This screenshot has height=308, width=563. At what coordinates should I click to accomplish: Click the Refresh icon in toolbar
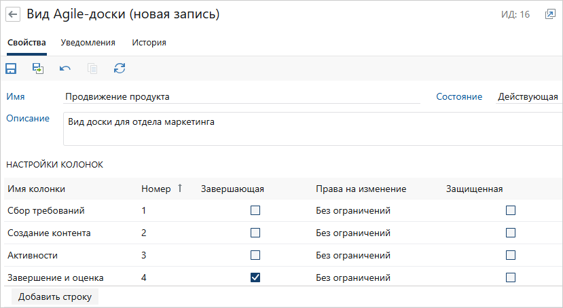pyautogui.click(x=120, y=69)
